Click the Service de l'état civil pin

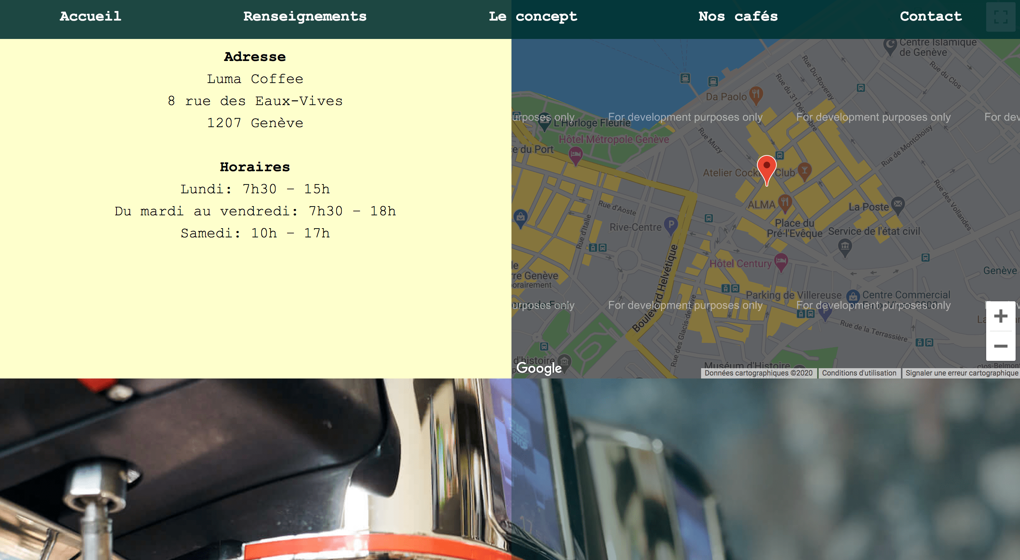[x=845, y=248]
